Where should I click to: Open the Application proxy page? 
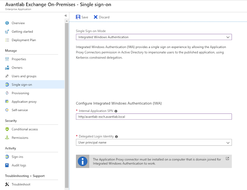coord(32,102)
